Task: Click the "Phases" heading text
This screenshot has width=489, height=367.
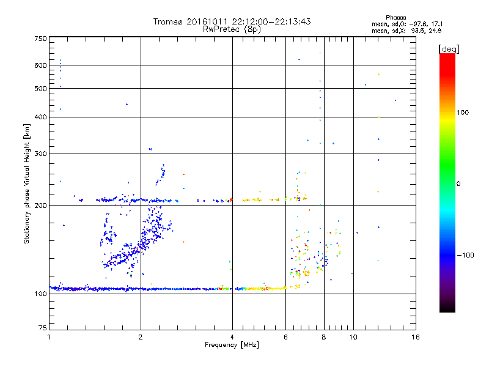Action: [x=395, y=18]
